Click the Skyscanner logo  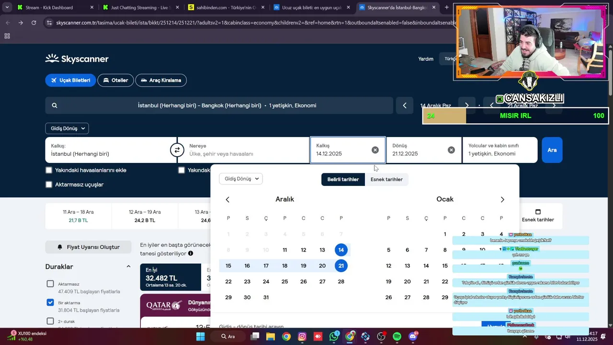(x=77, y=59)
